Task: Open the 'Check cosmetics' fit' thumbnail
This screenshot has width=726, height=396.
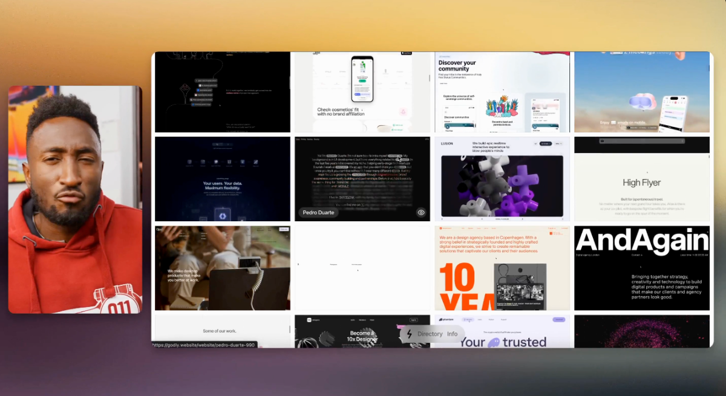Action: click(x=362, y=92)
